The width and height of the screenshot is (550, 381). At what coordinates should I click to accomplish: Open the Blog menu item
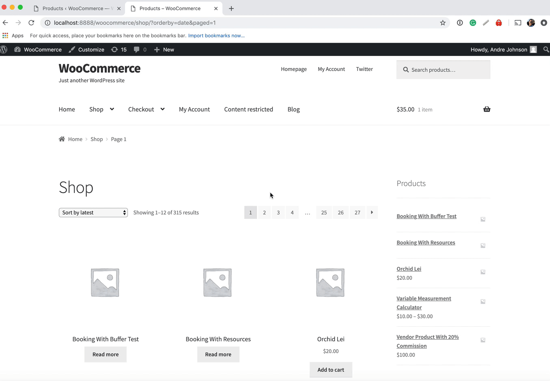pyautogui.click(x=294, y=109)
